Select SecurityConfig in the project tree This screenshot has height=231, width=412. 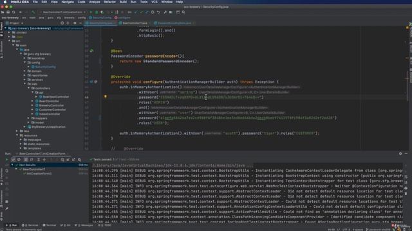pos(43,67)
